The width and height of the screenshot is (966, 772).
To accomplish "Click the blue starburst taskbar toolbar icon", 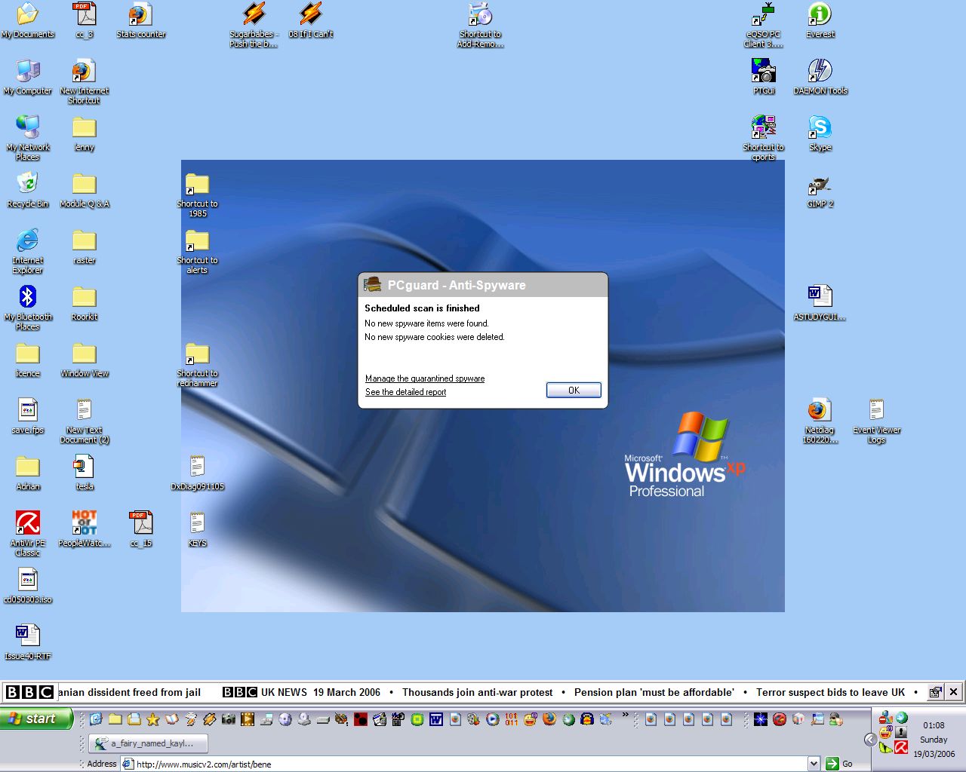I will [x=761, y=719].
